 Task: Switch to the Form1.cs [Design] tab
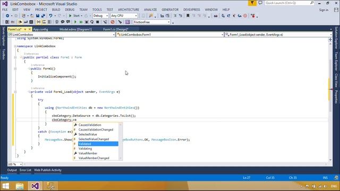coord(116,29)
